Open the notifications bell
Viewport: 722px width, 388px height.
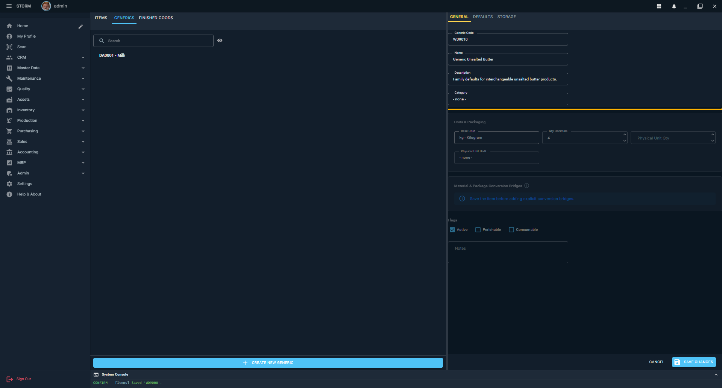pyautogui.click(x=674, y=6)
